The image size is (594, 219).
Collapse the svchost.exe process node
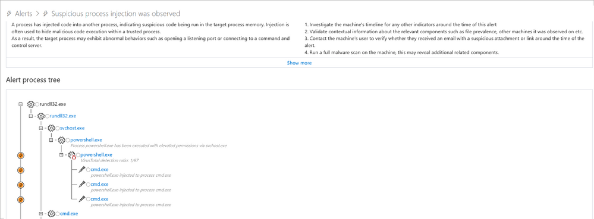tap(41, 128)
